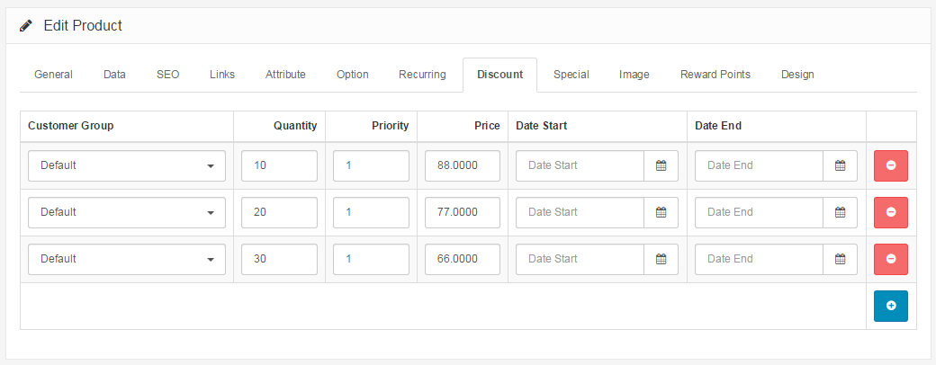Click the Priority column header
Screen dimensions: 936x365
pos(391,126)
